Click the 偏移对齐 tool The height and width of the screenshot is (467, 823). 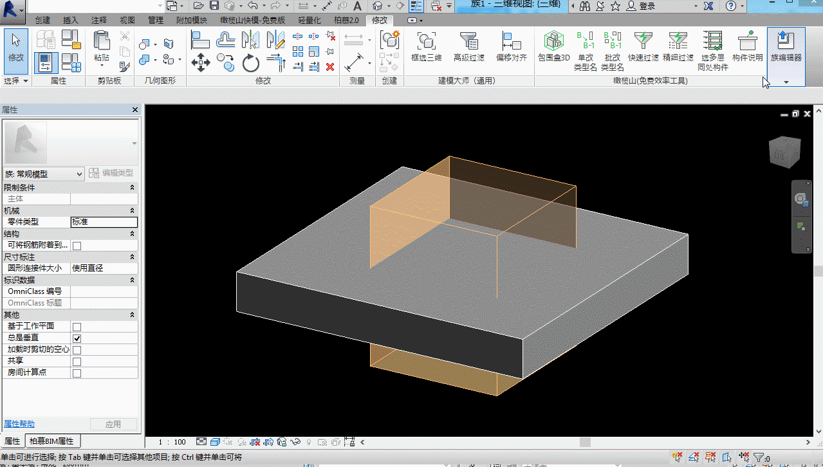click(x=512, y=46)
